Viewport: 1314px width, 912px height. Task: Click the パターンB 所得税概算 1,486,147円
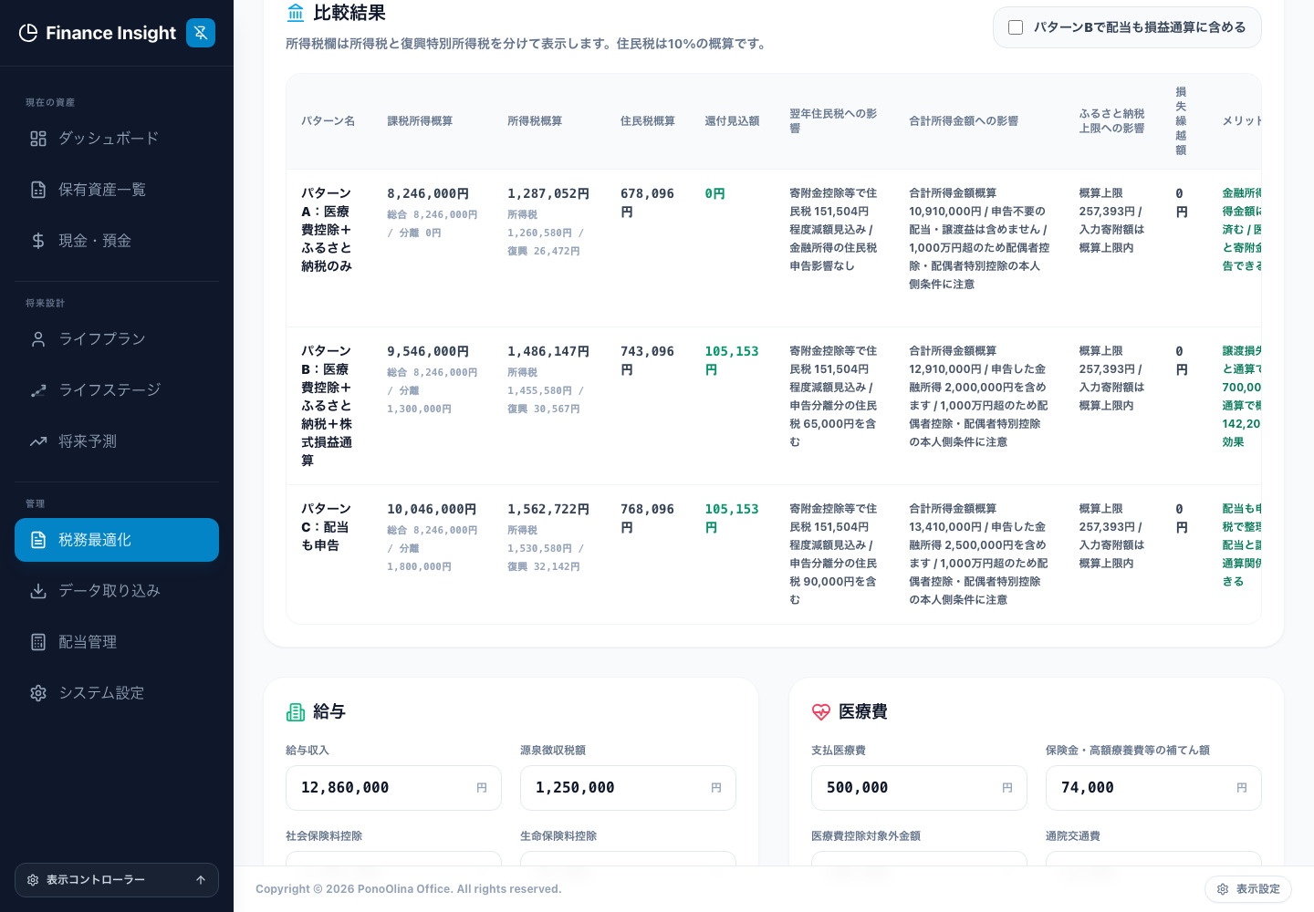tap(548, 352)
